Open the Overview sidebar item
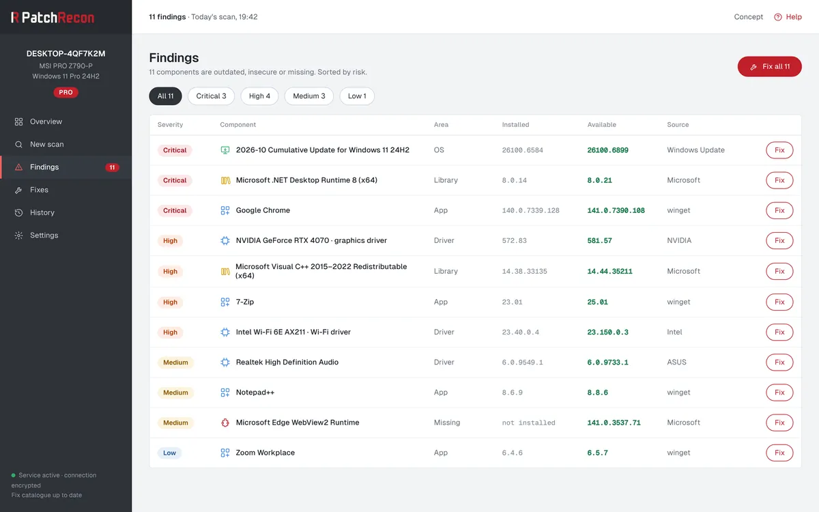Screen dimensions: 819x512 (66, 122)
